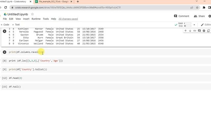Click into the df.tail() cell
The image size is (211, 118).
15,87
